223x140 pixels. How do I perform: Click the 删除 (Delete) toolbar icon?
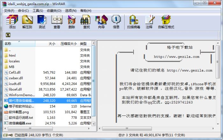pos(72,20)
